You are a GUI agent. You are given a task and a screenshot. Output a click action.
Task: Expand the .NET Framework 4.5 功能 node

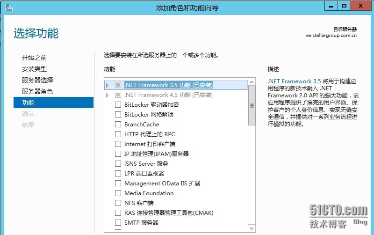coord(108,95)
